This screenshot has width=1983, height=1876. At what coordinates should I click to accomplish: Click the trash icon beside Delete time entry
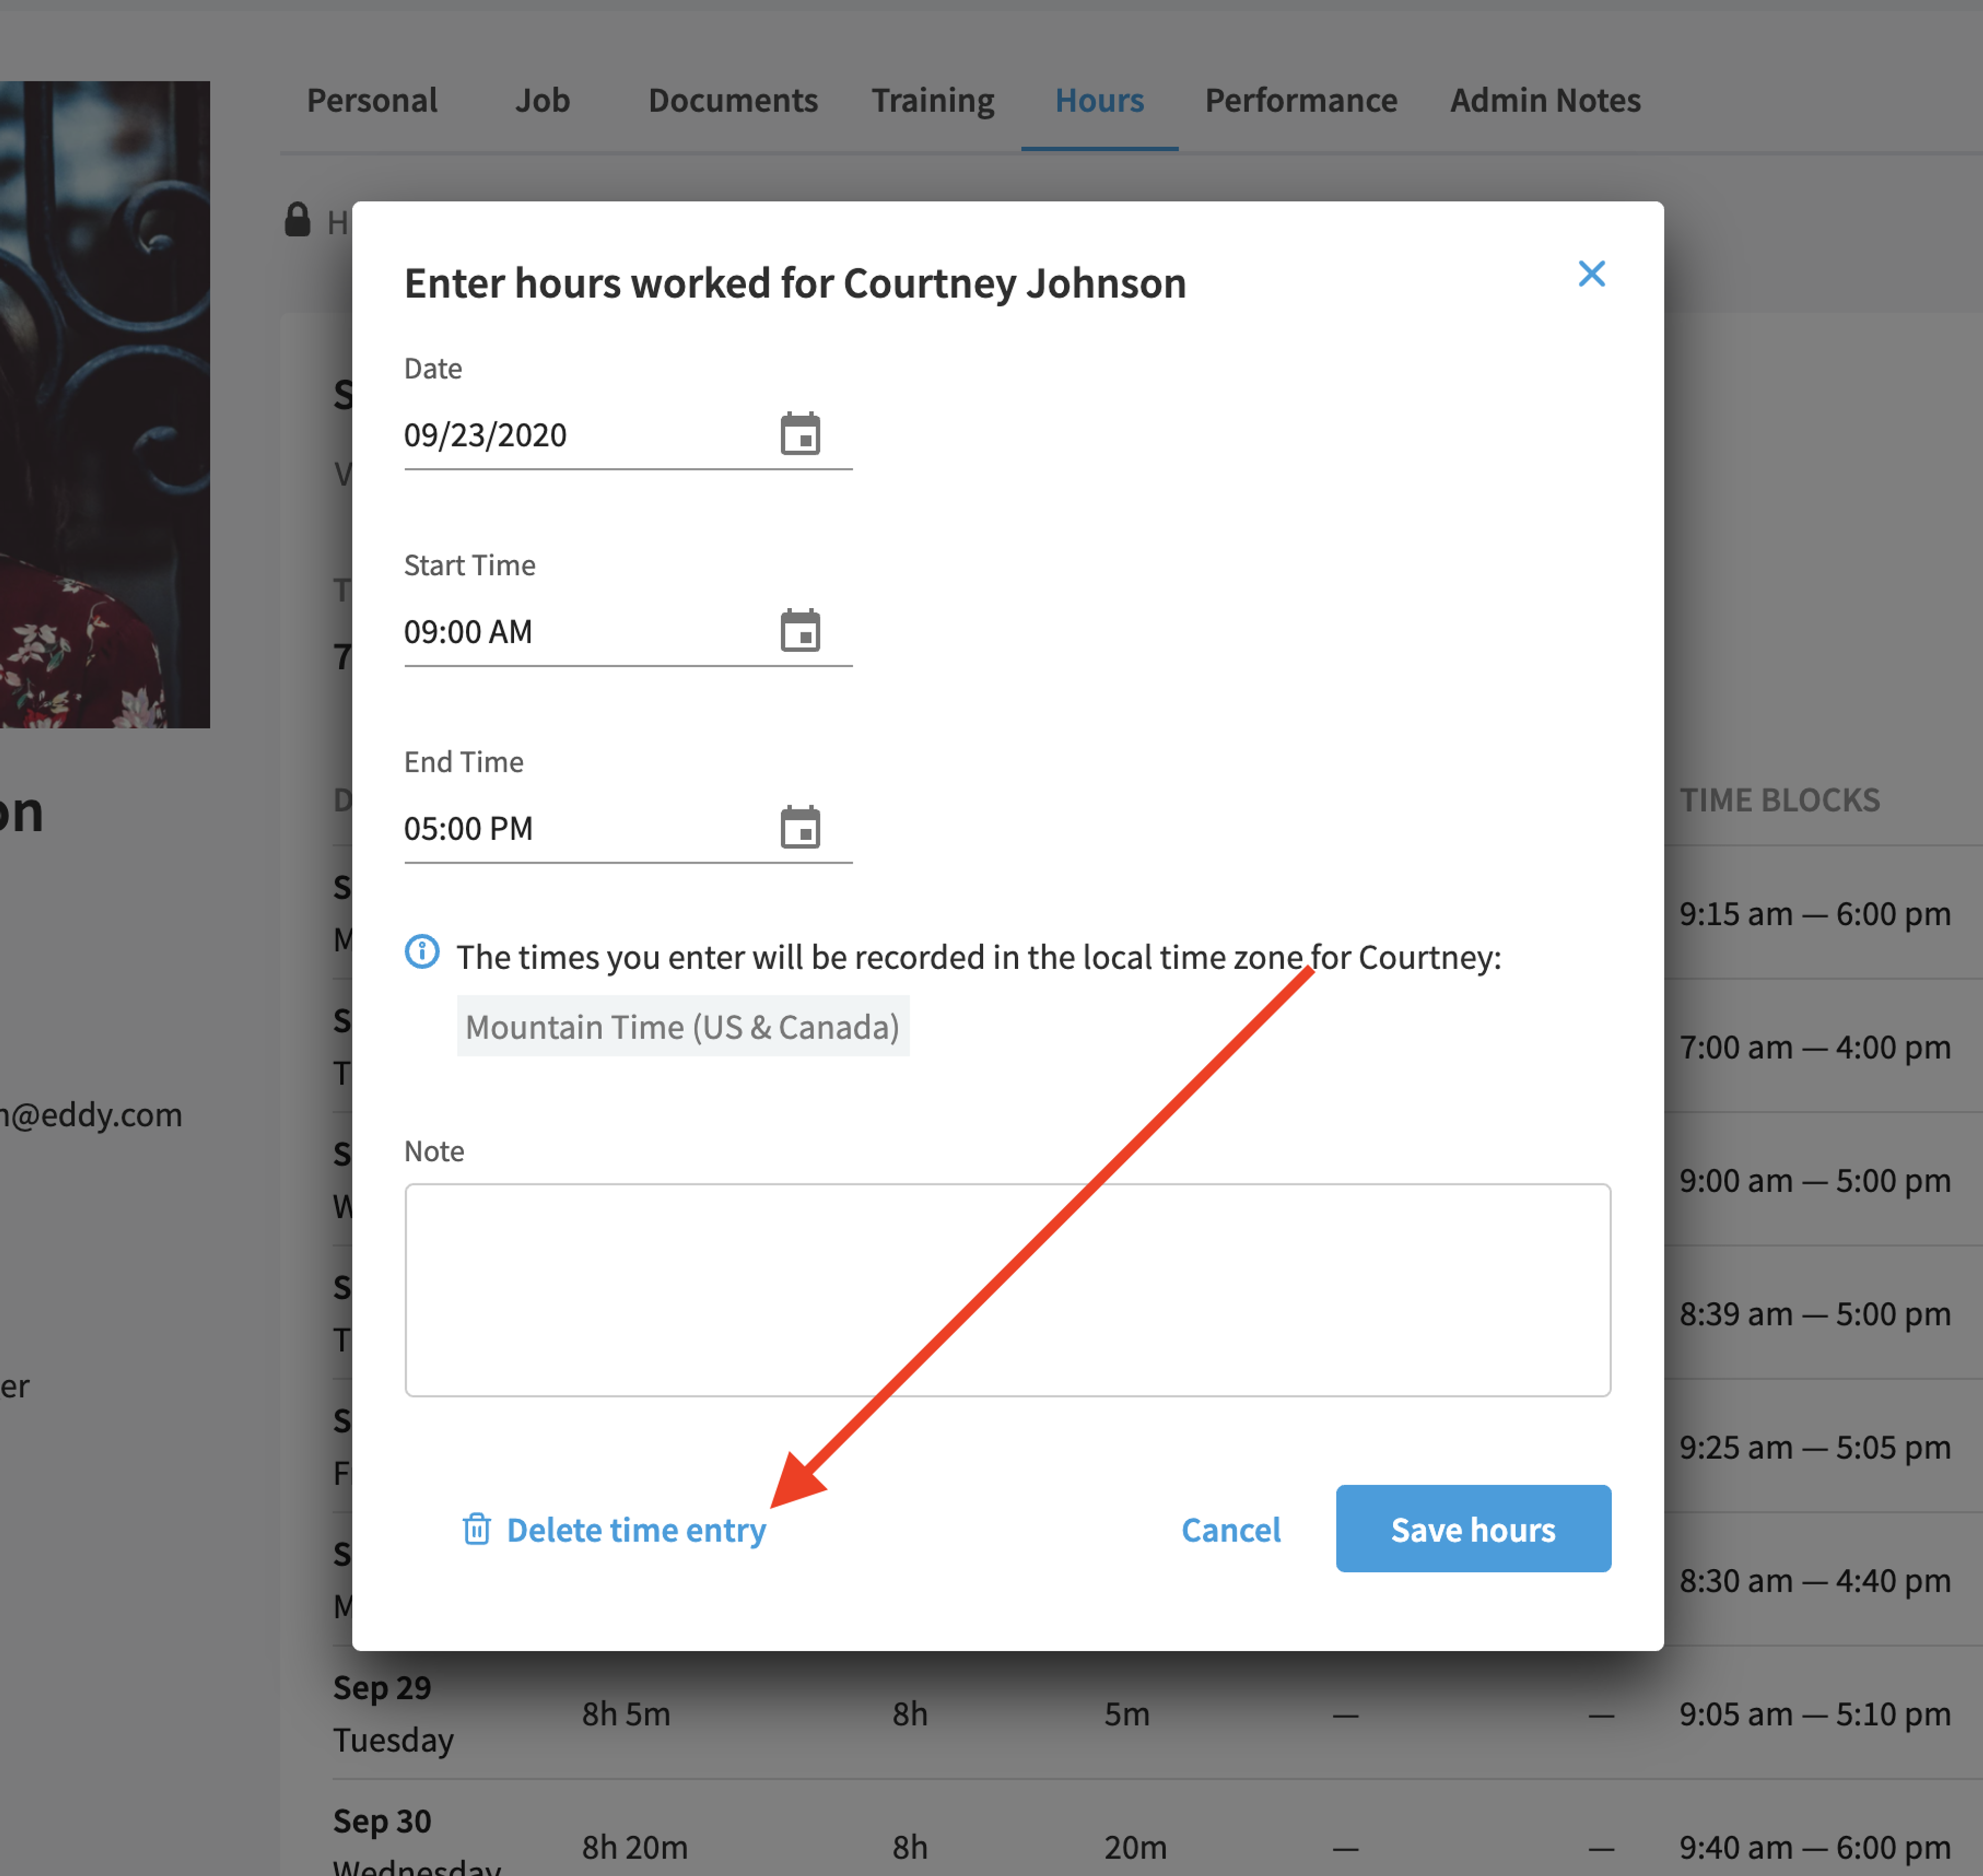(477, 1529)
